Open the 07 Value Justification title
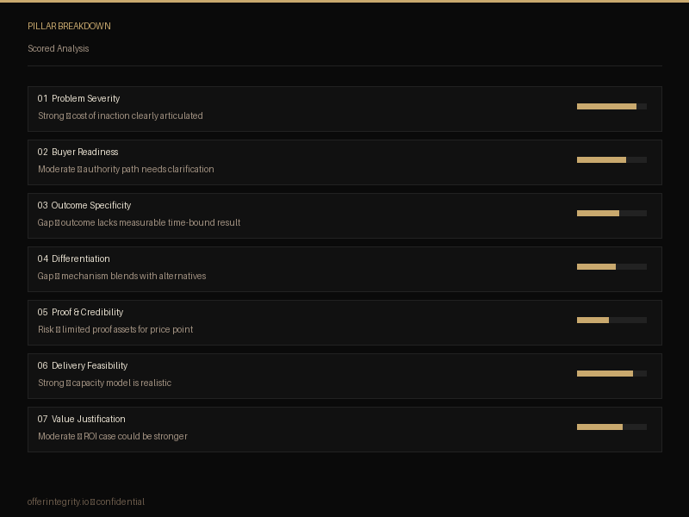The image size is (689, 517). (82, 420)
